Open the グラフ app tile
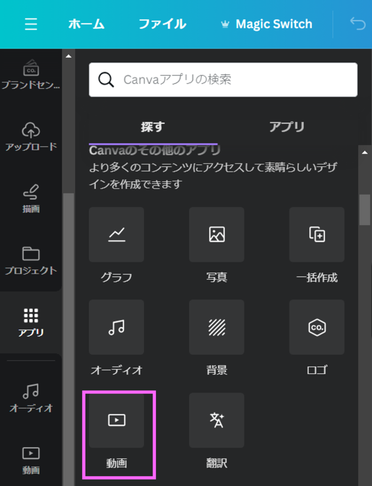372x486 pixels. 116,234
